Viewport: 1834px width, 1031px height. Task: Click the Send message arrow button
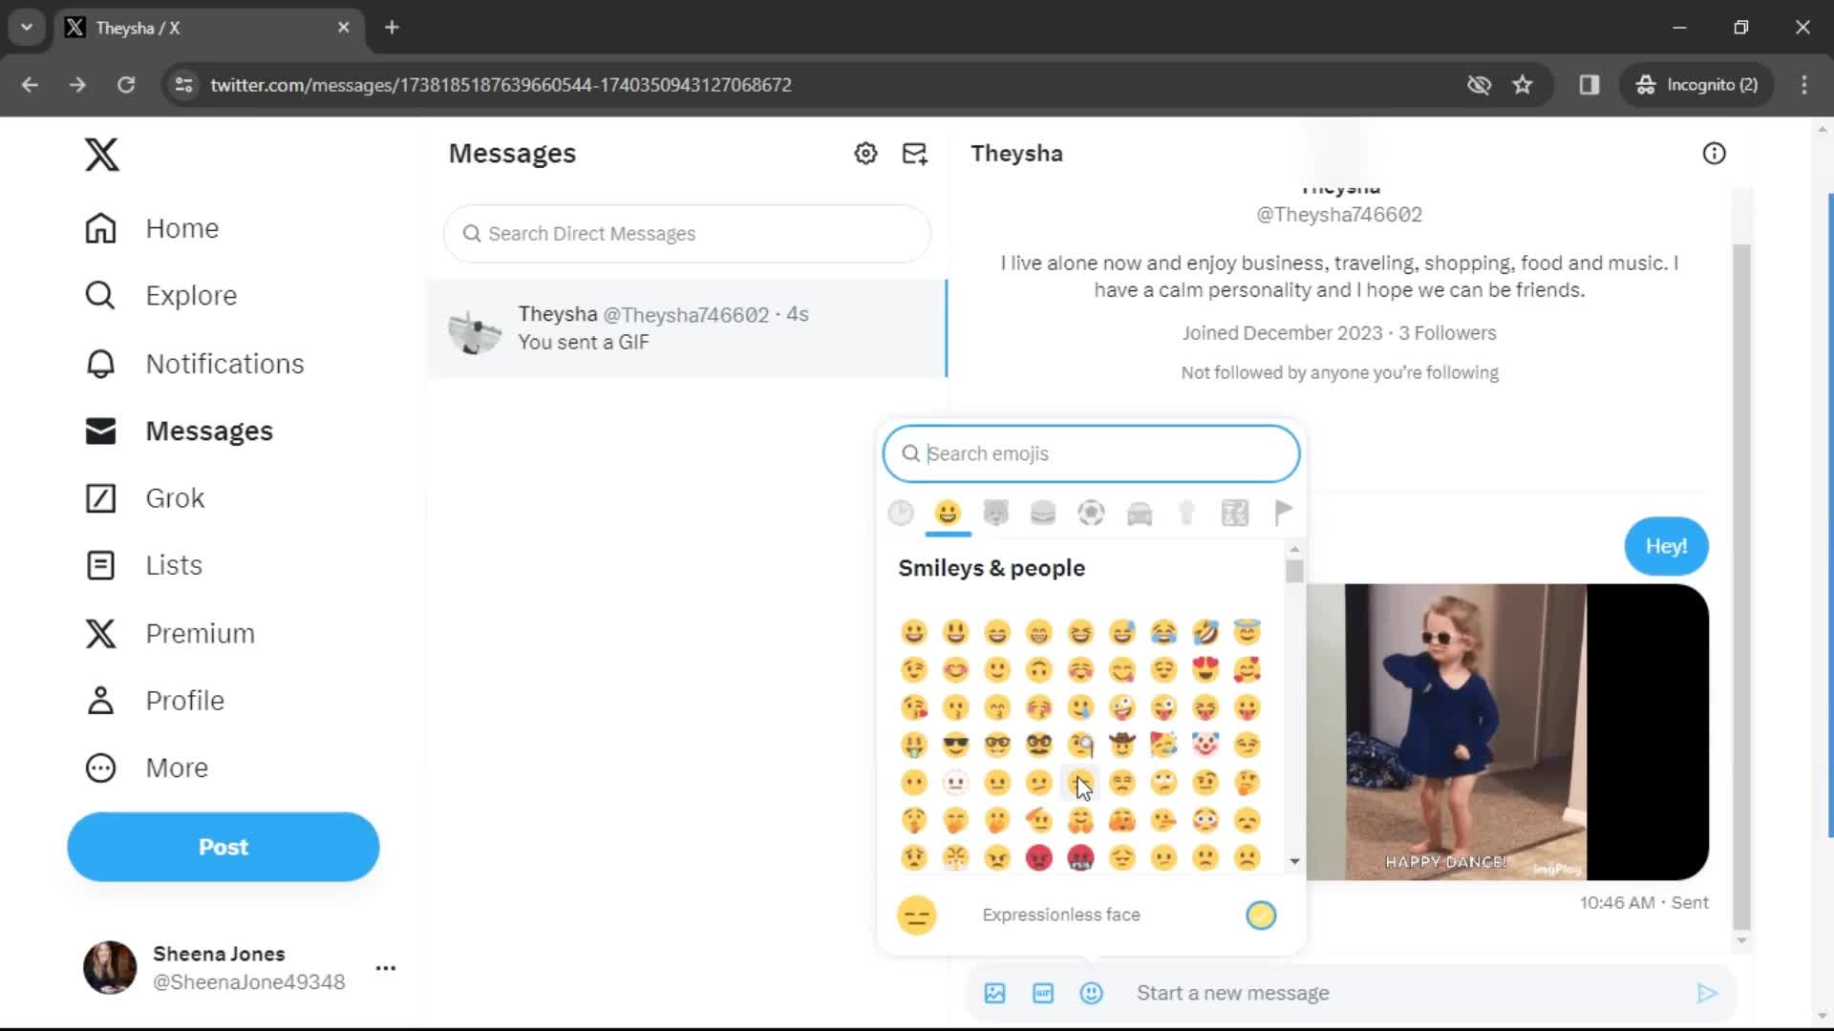[1708, 992]
